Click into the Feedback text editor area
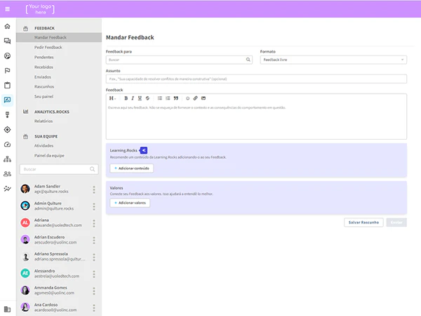421x316 pixels. coord(256,121)
